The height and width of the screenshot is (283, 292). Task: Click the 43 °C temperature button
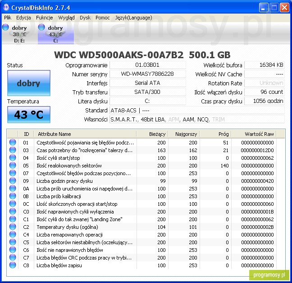(29, 115)
